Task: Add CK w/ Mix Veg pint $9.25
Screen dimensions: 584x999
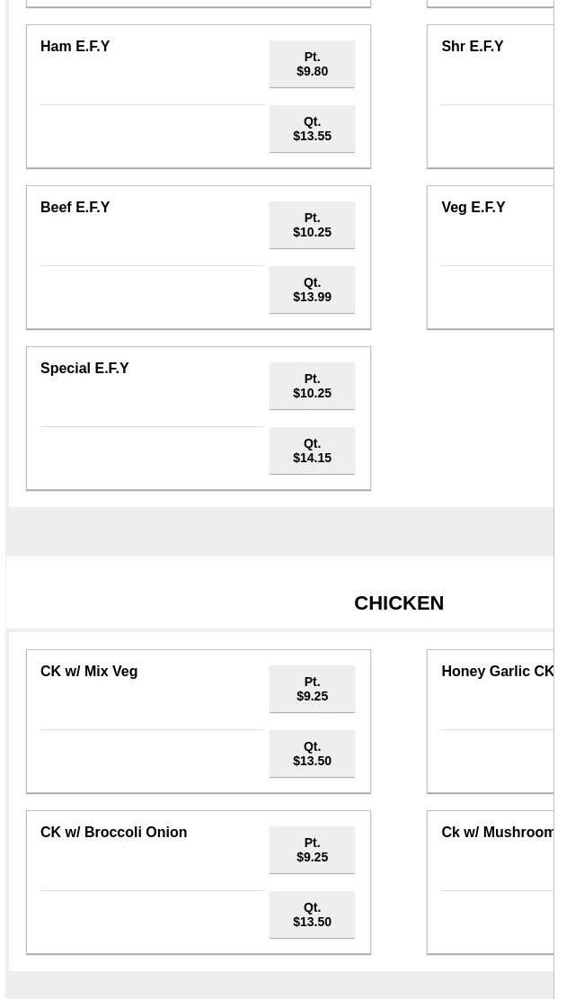Action: coord(312,689)
